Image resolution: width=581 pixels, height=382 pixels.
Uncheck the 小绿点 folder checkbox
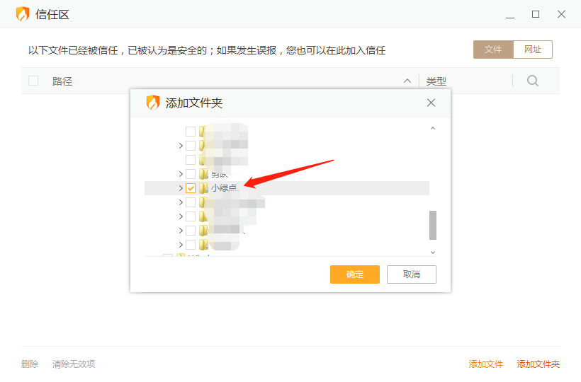coord(191,188)
